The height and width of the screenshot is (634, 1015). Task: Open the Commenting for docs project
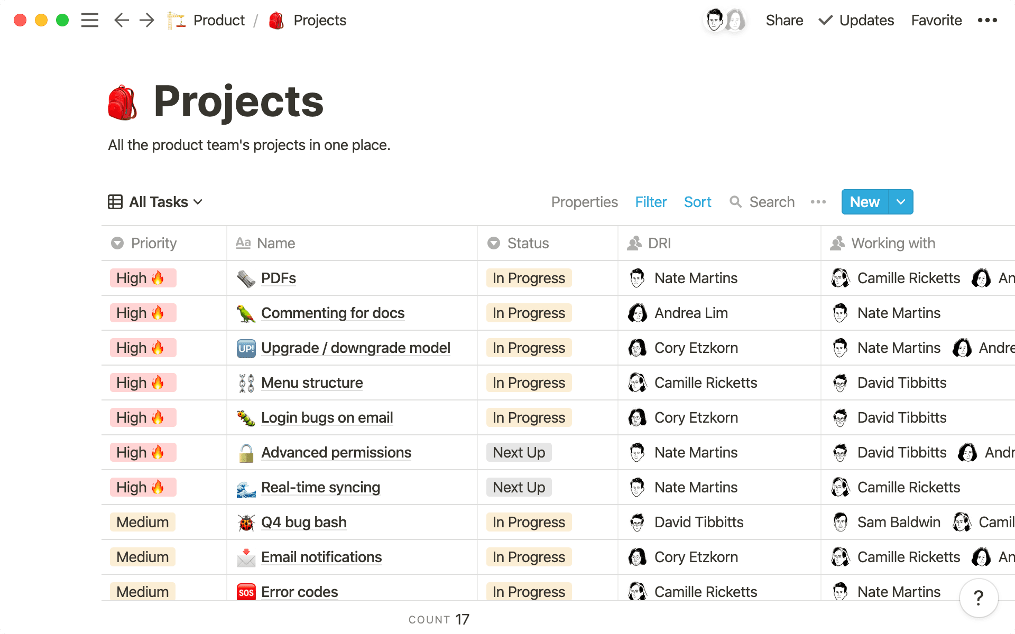click(x=333, y=313)
